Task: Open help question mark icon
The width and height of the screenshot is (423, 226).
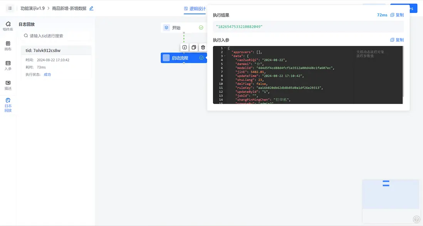Action: [416, 219]
